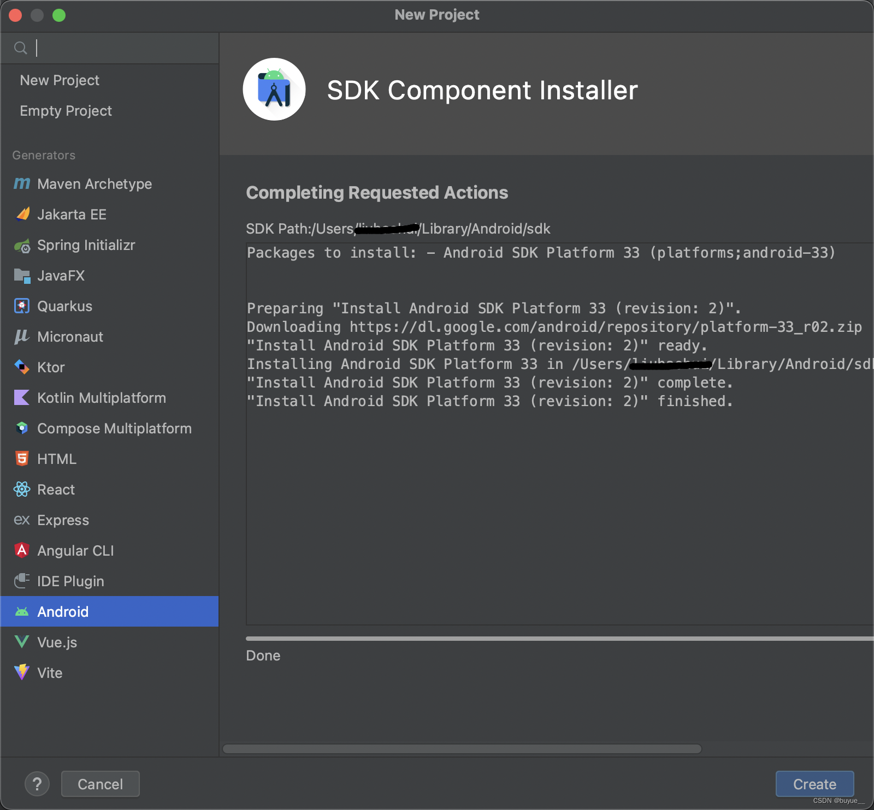Click the Jakarta EE sail icon

click(x=22, y=215)
